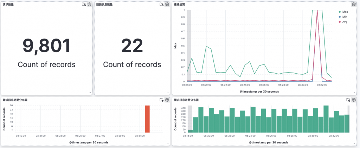Toggle Avg series in legend

click(x=345, y=22)
